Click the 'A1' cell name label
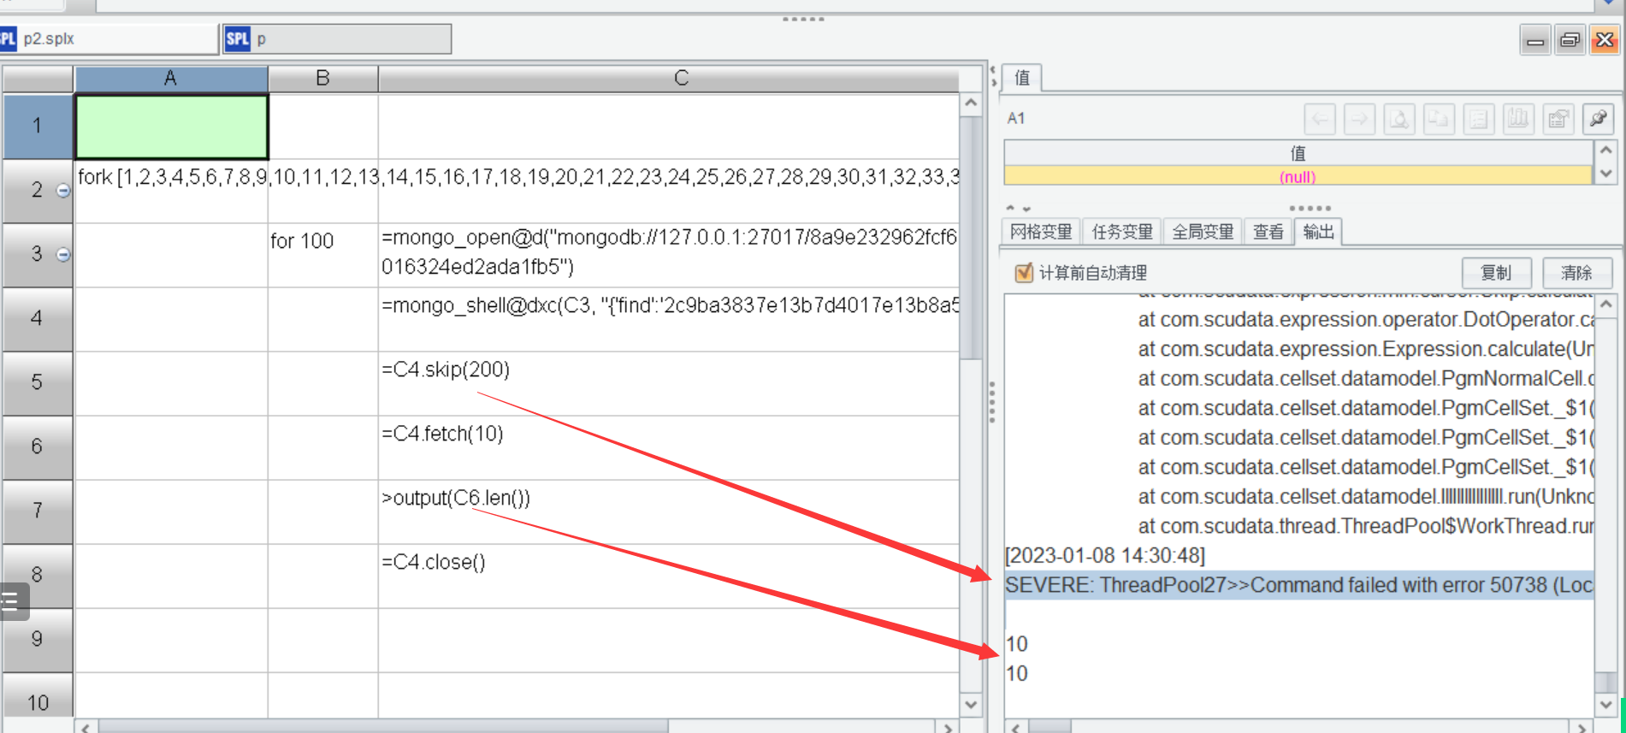Image resolution: width=1626 pixels, height=733 pixels. 1016,119
